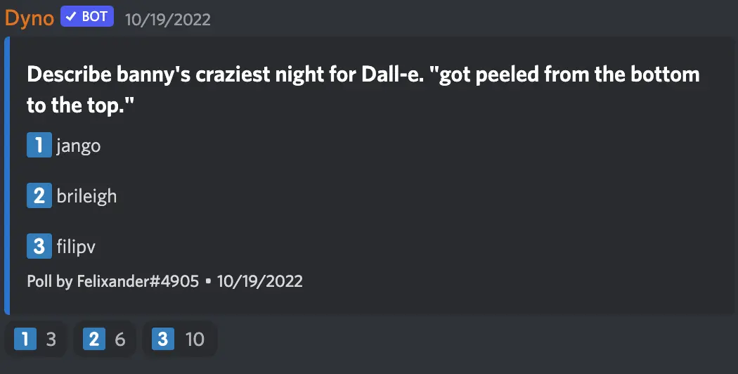Click the BOT tag label
The height and width of the screenshot is (374, 738).
coord(94,17)
